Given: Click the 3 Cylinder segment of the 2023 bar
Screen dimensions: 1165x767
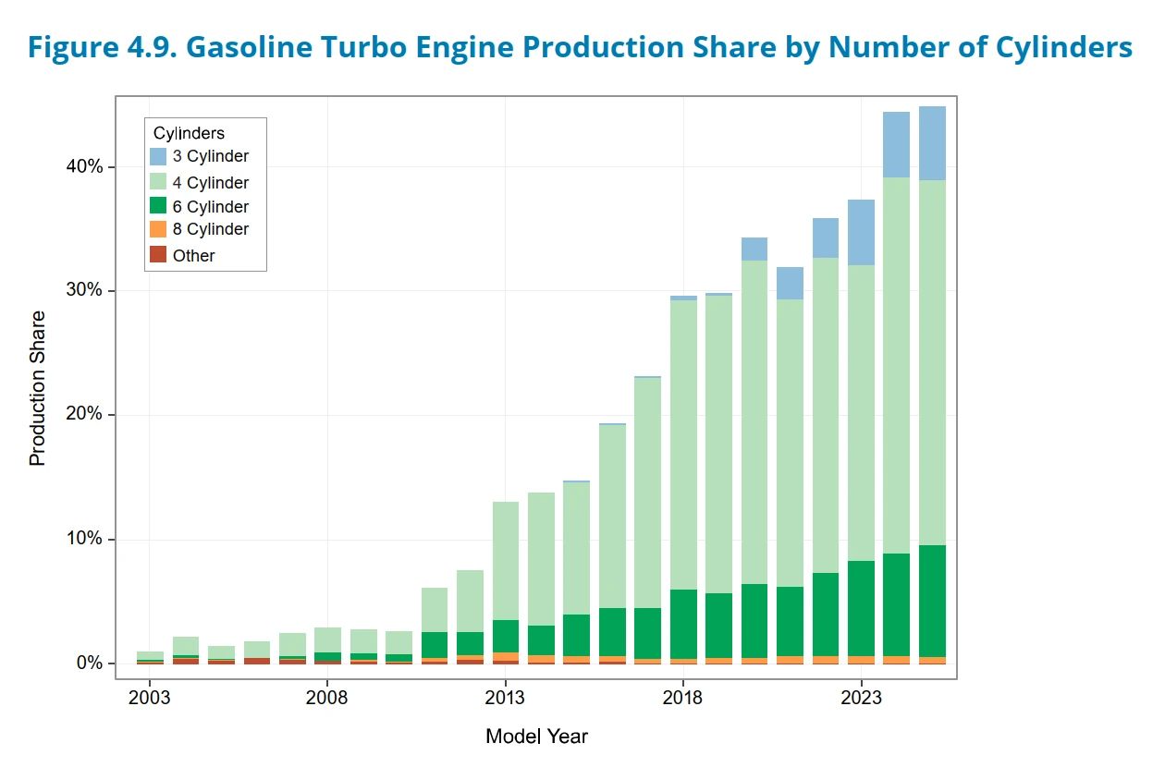Looking at the screenshot, I should (x=861, y=232).
